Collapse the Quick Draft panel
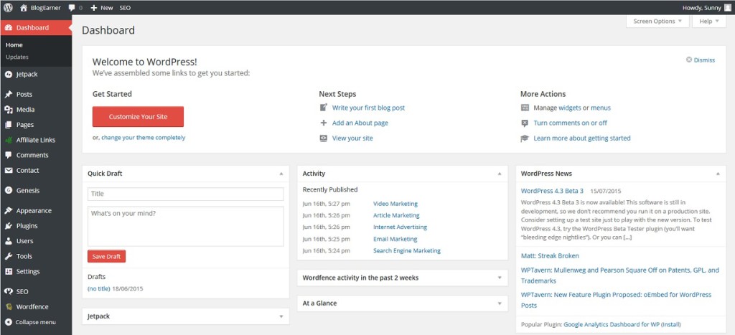Image resolution: width=735 pixels, height=335 pixels. click(281, 174)
